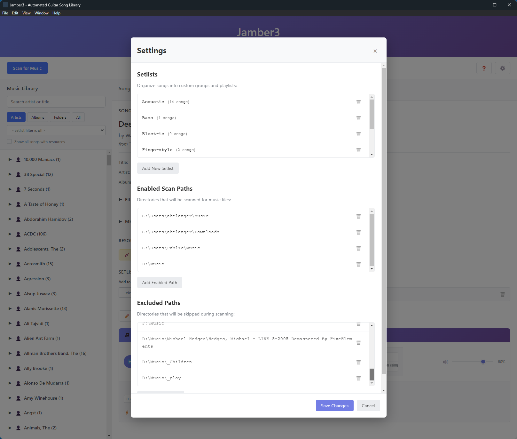Viewport: 517px width, 439px height.
Task: Delete the Fingerstyle setlist via trash icon
Action: pos(358,150)
